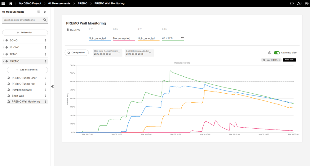Go to home via house icon
Screen dimensions: 310x166
[x=11, y=3]
